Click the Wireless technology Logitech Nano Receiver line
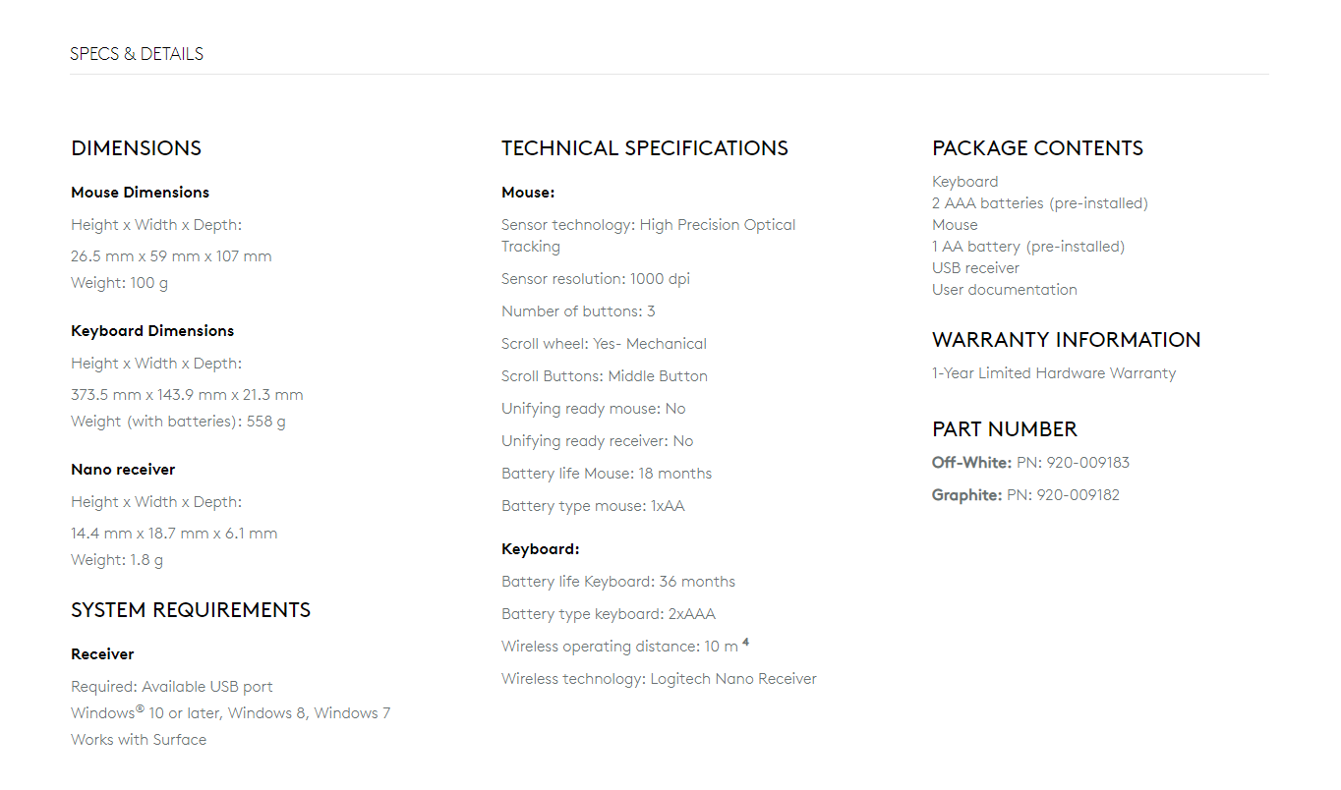 click(x=659, y=679)
